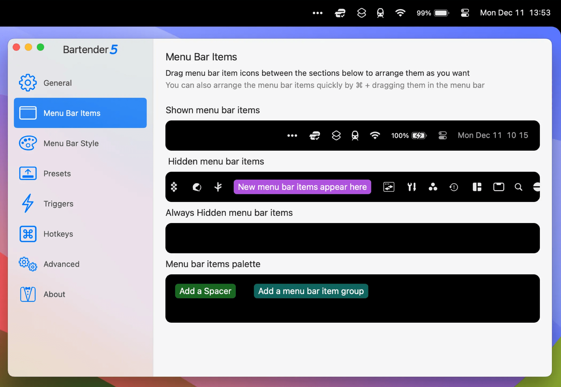Click the colored dots icon in hidden items

433,187
